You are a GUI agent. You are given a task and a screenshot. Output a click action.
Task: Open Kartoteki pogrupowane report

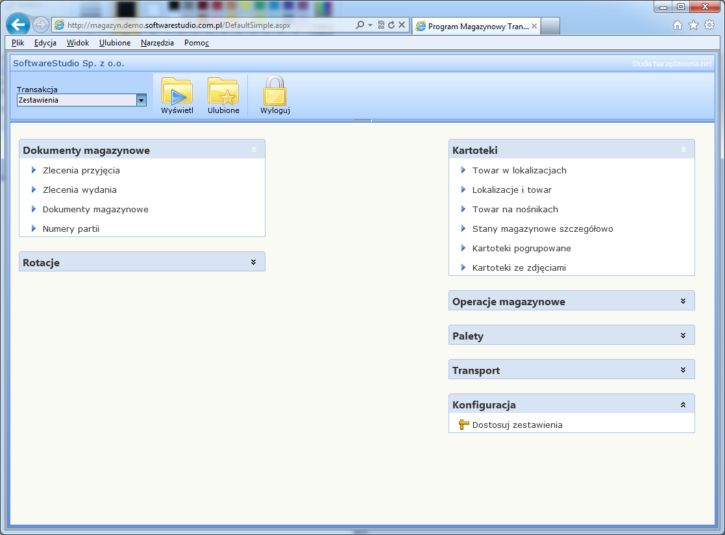click(522, 248)
